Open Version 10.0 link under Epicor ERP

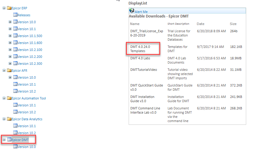click(x=27, y=22)
